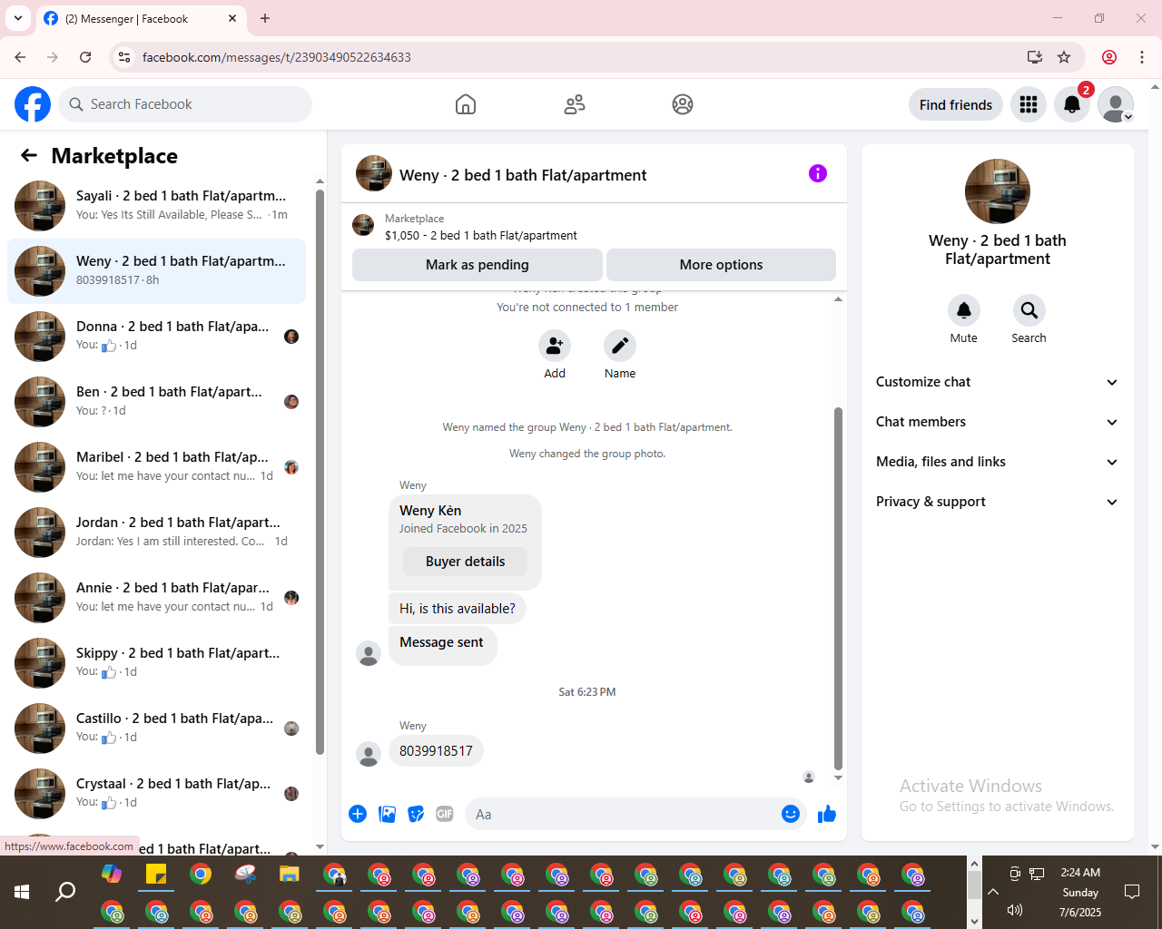Open Ben conversation
1162x929 pixels.
pyautogui.click(x=156, y=402)
